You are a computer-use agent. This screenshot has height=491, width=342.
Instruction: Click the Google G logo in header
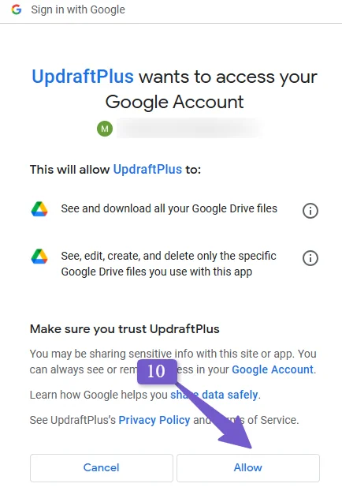click(x=17, y=9)
